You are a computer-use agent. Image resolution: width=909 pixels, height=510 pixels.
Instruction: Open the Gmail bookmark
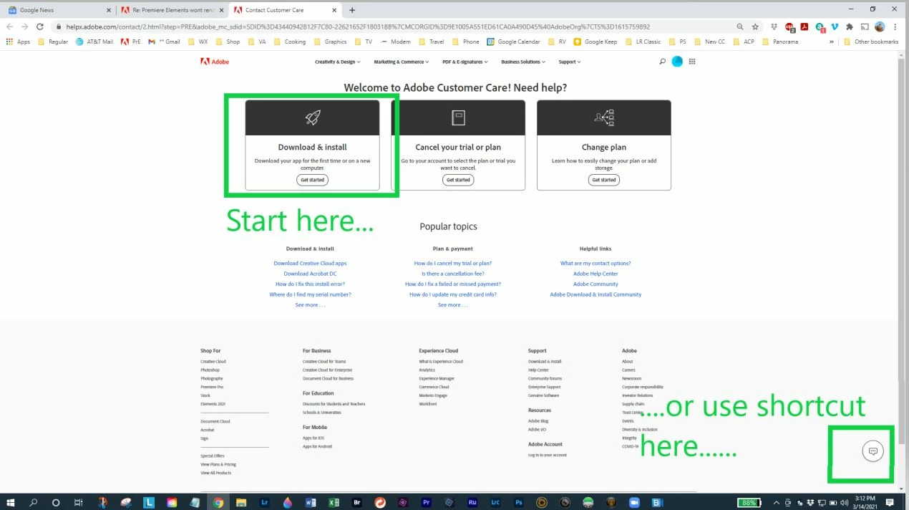pyautogui.click(x=164, y=42)
